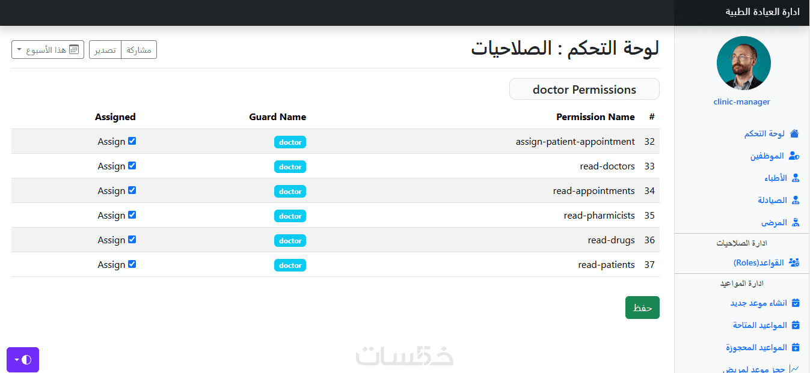This screenshot has height=373, width=810.
Task: Open the القواعد (Roles) sidebar link
Action: pos(758,262)
